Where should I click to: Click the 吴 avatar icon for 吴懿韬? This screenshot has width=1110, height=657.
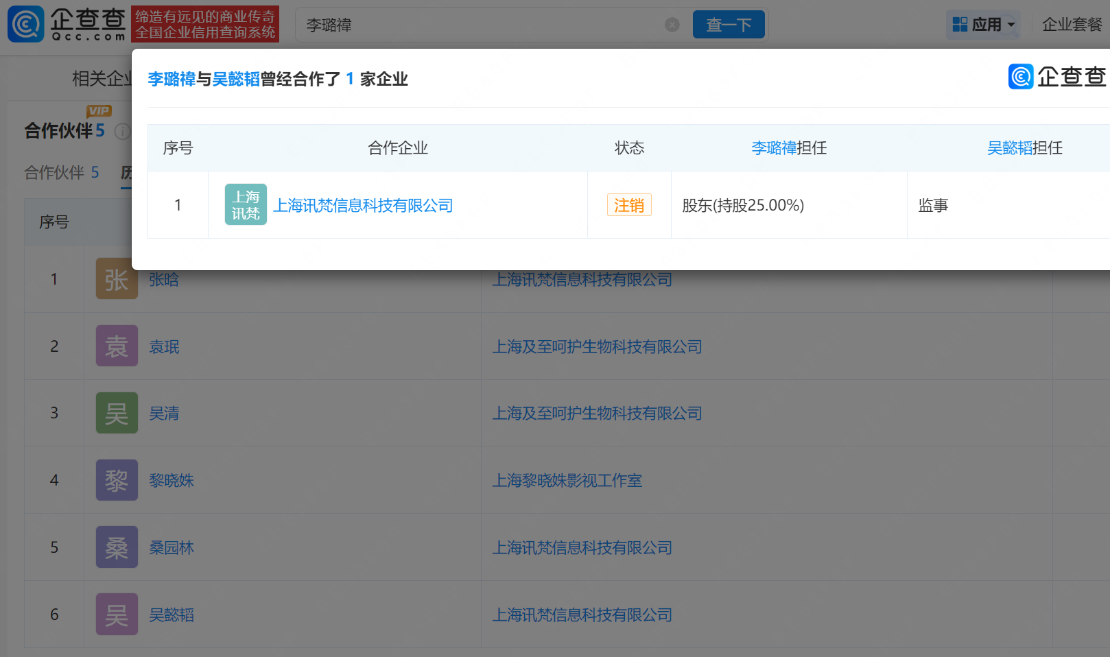pos(117,614)
